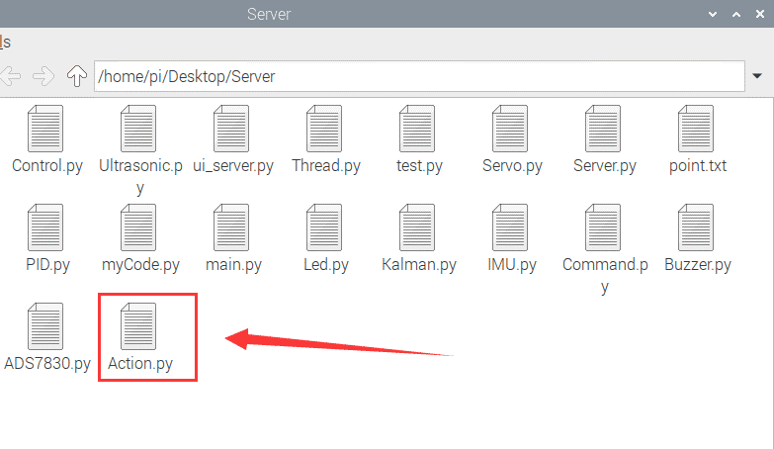Select the ADS7830.py file icon

coord(45,326)
